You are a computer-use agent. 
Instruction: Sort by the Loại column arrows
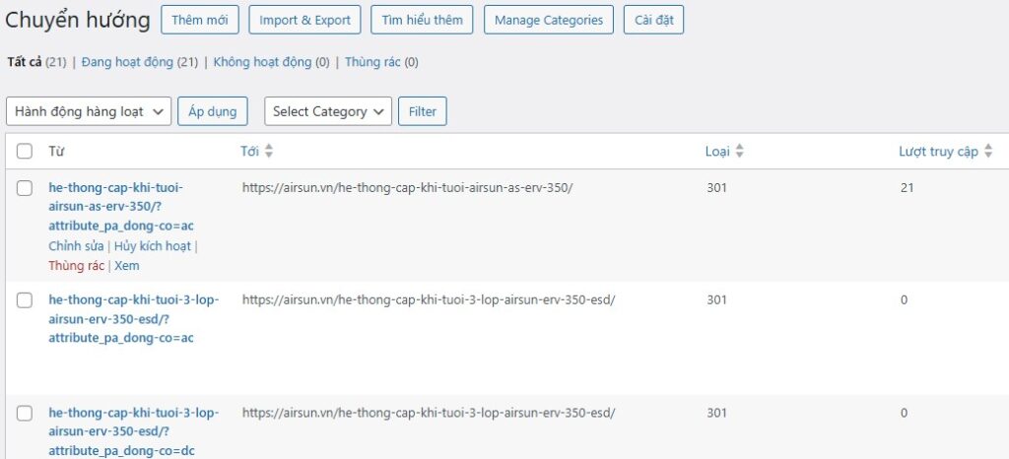pyautogui.click(x=739, y=152)
